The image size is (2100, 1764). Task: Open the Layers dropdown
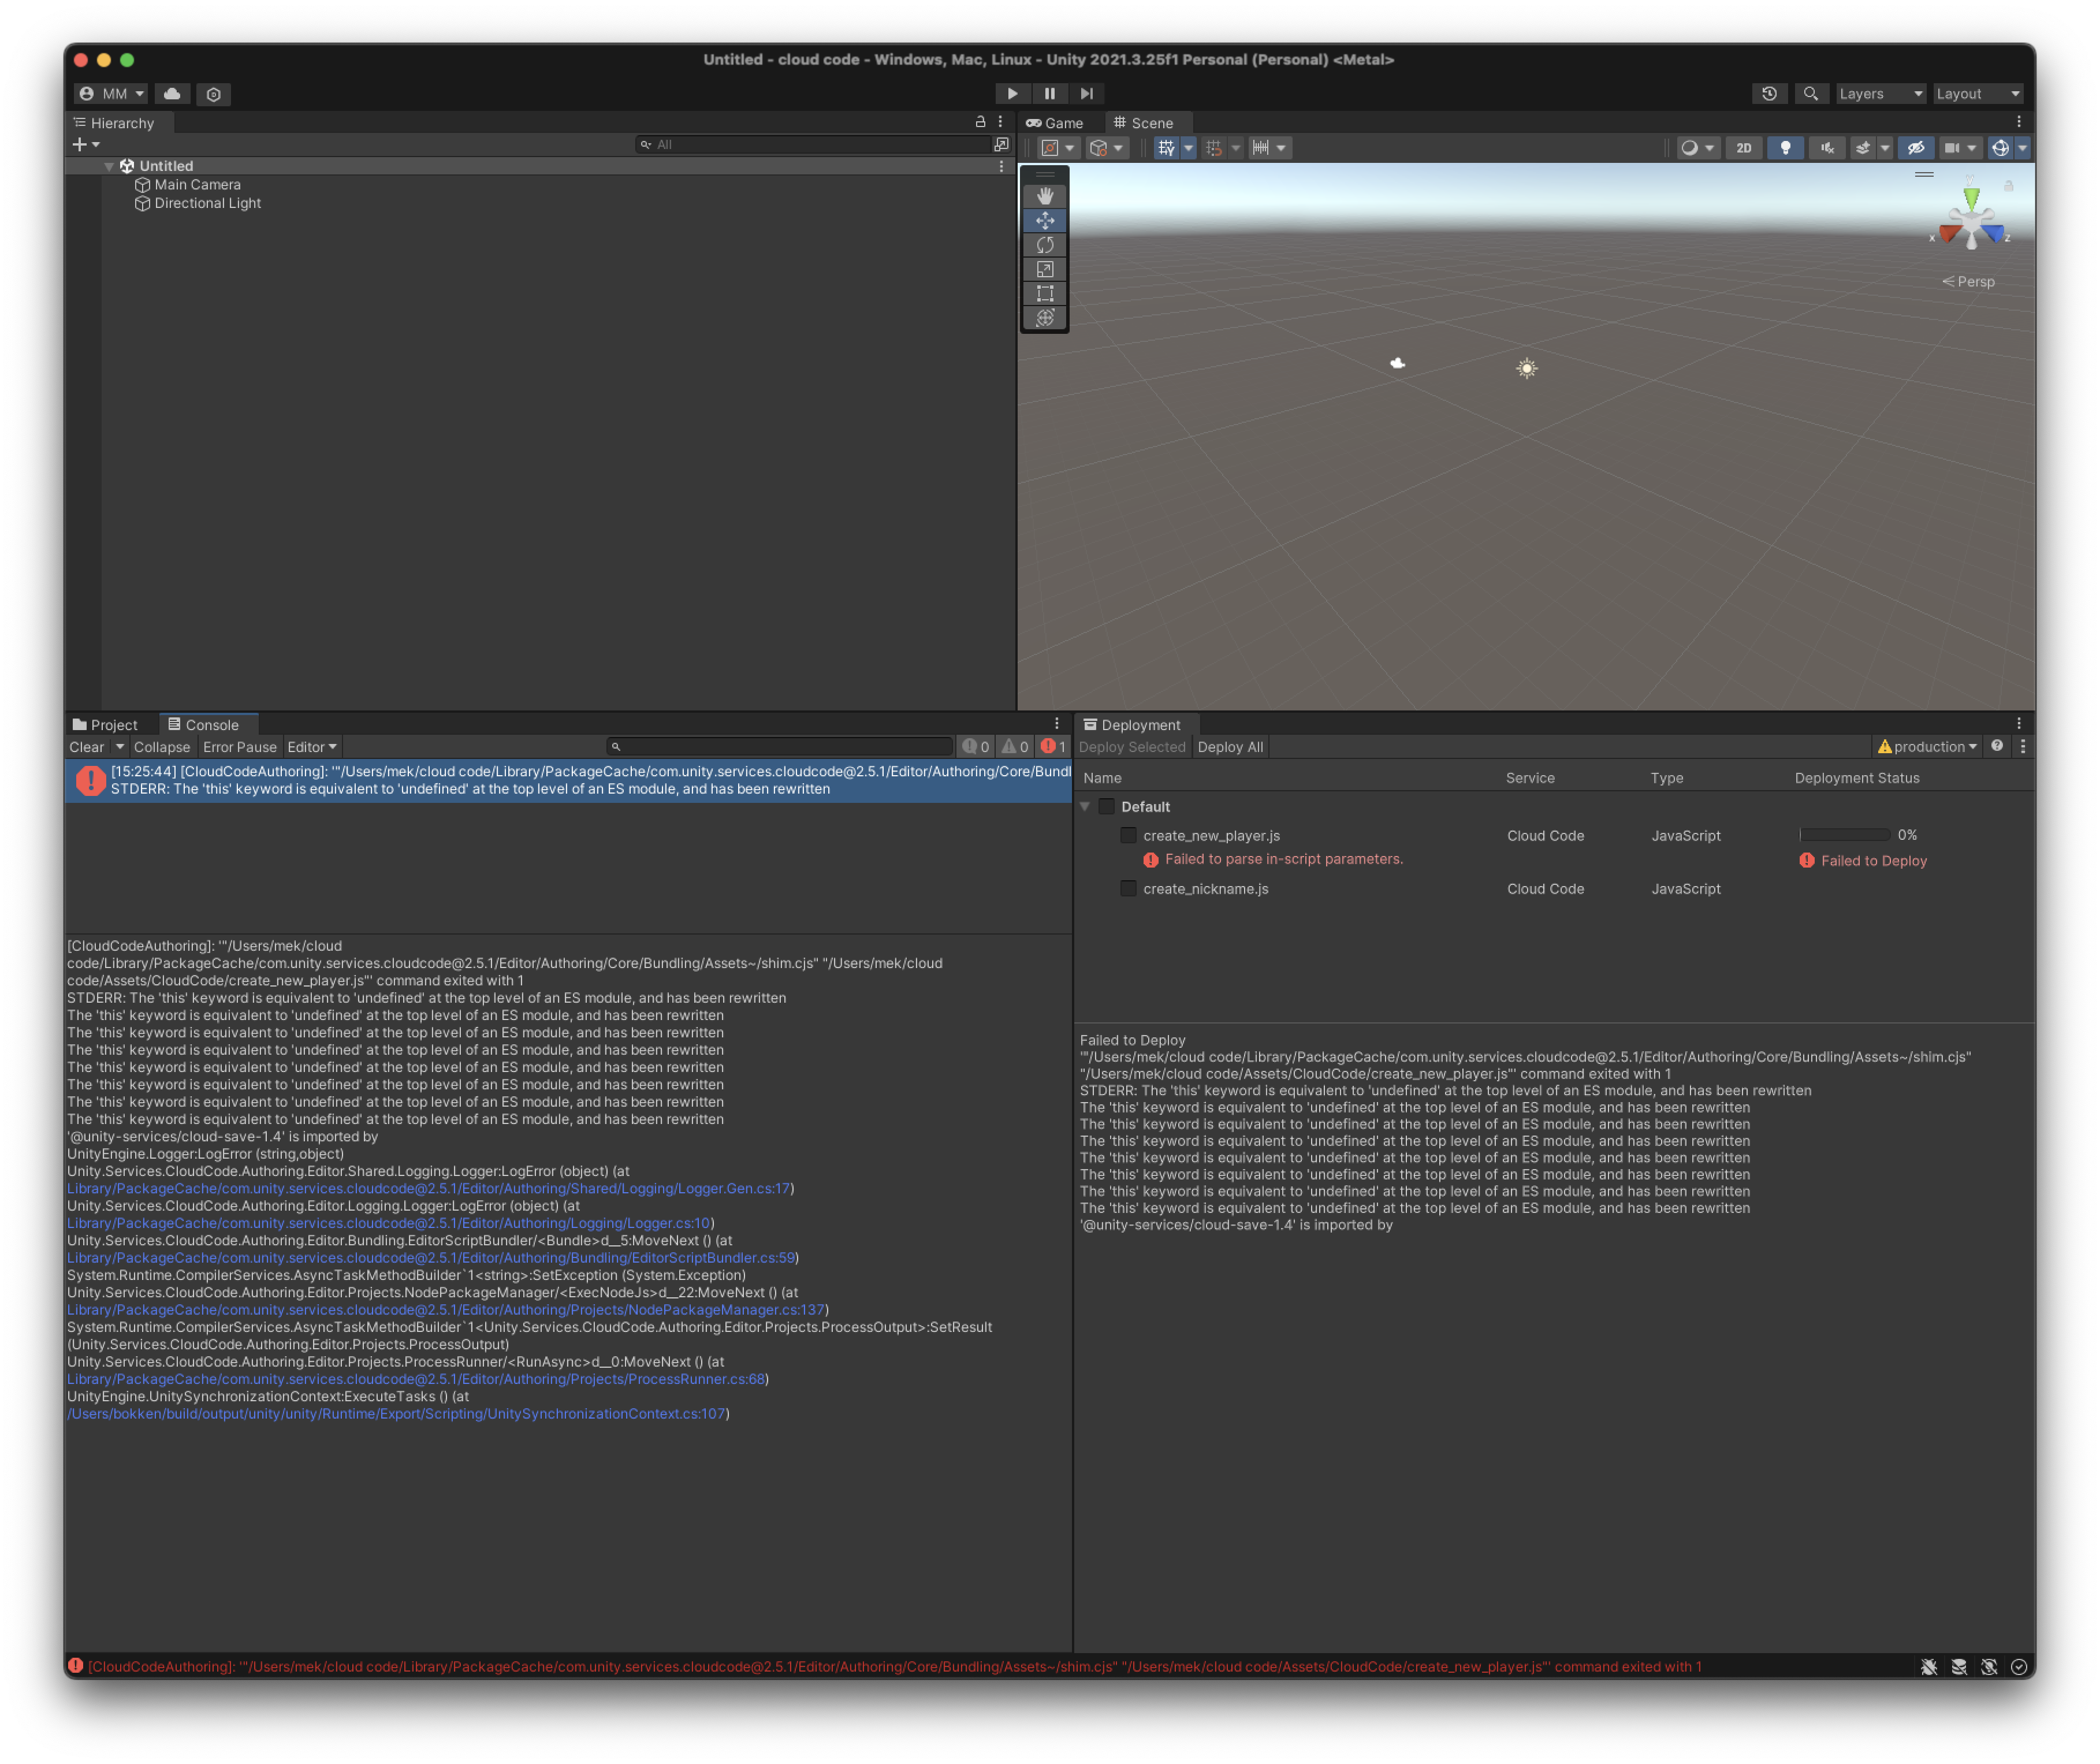pos(1879,93)
